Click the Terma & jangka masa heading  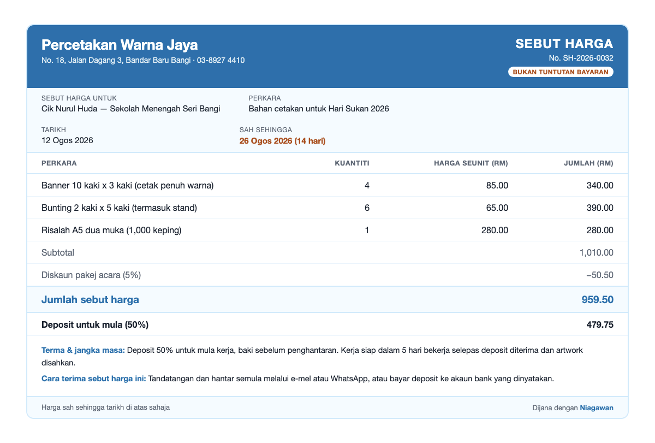(x=83, y=350)
